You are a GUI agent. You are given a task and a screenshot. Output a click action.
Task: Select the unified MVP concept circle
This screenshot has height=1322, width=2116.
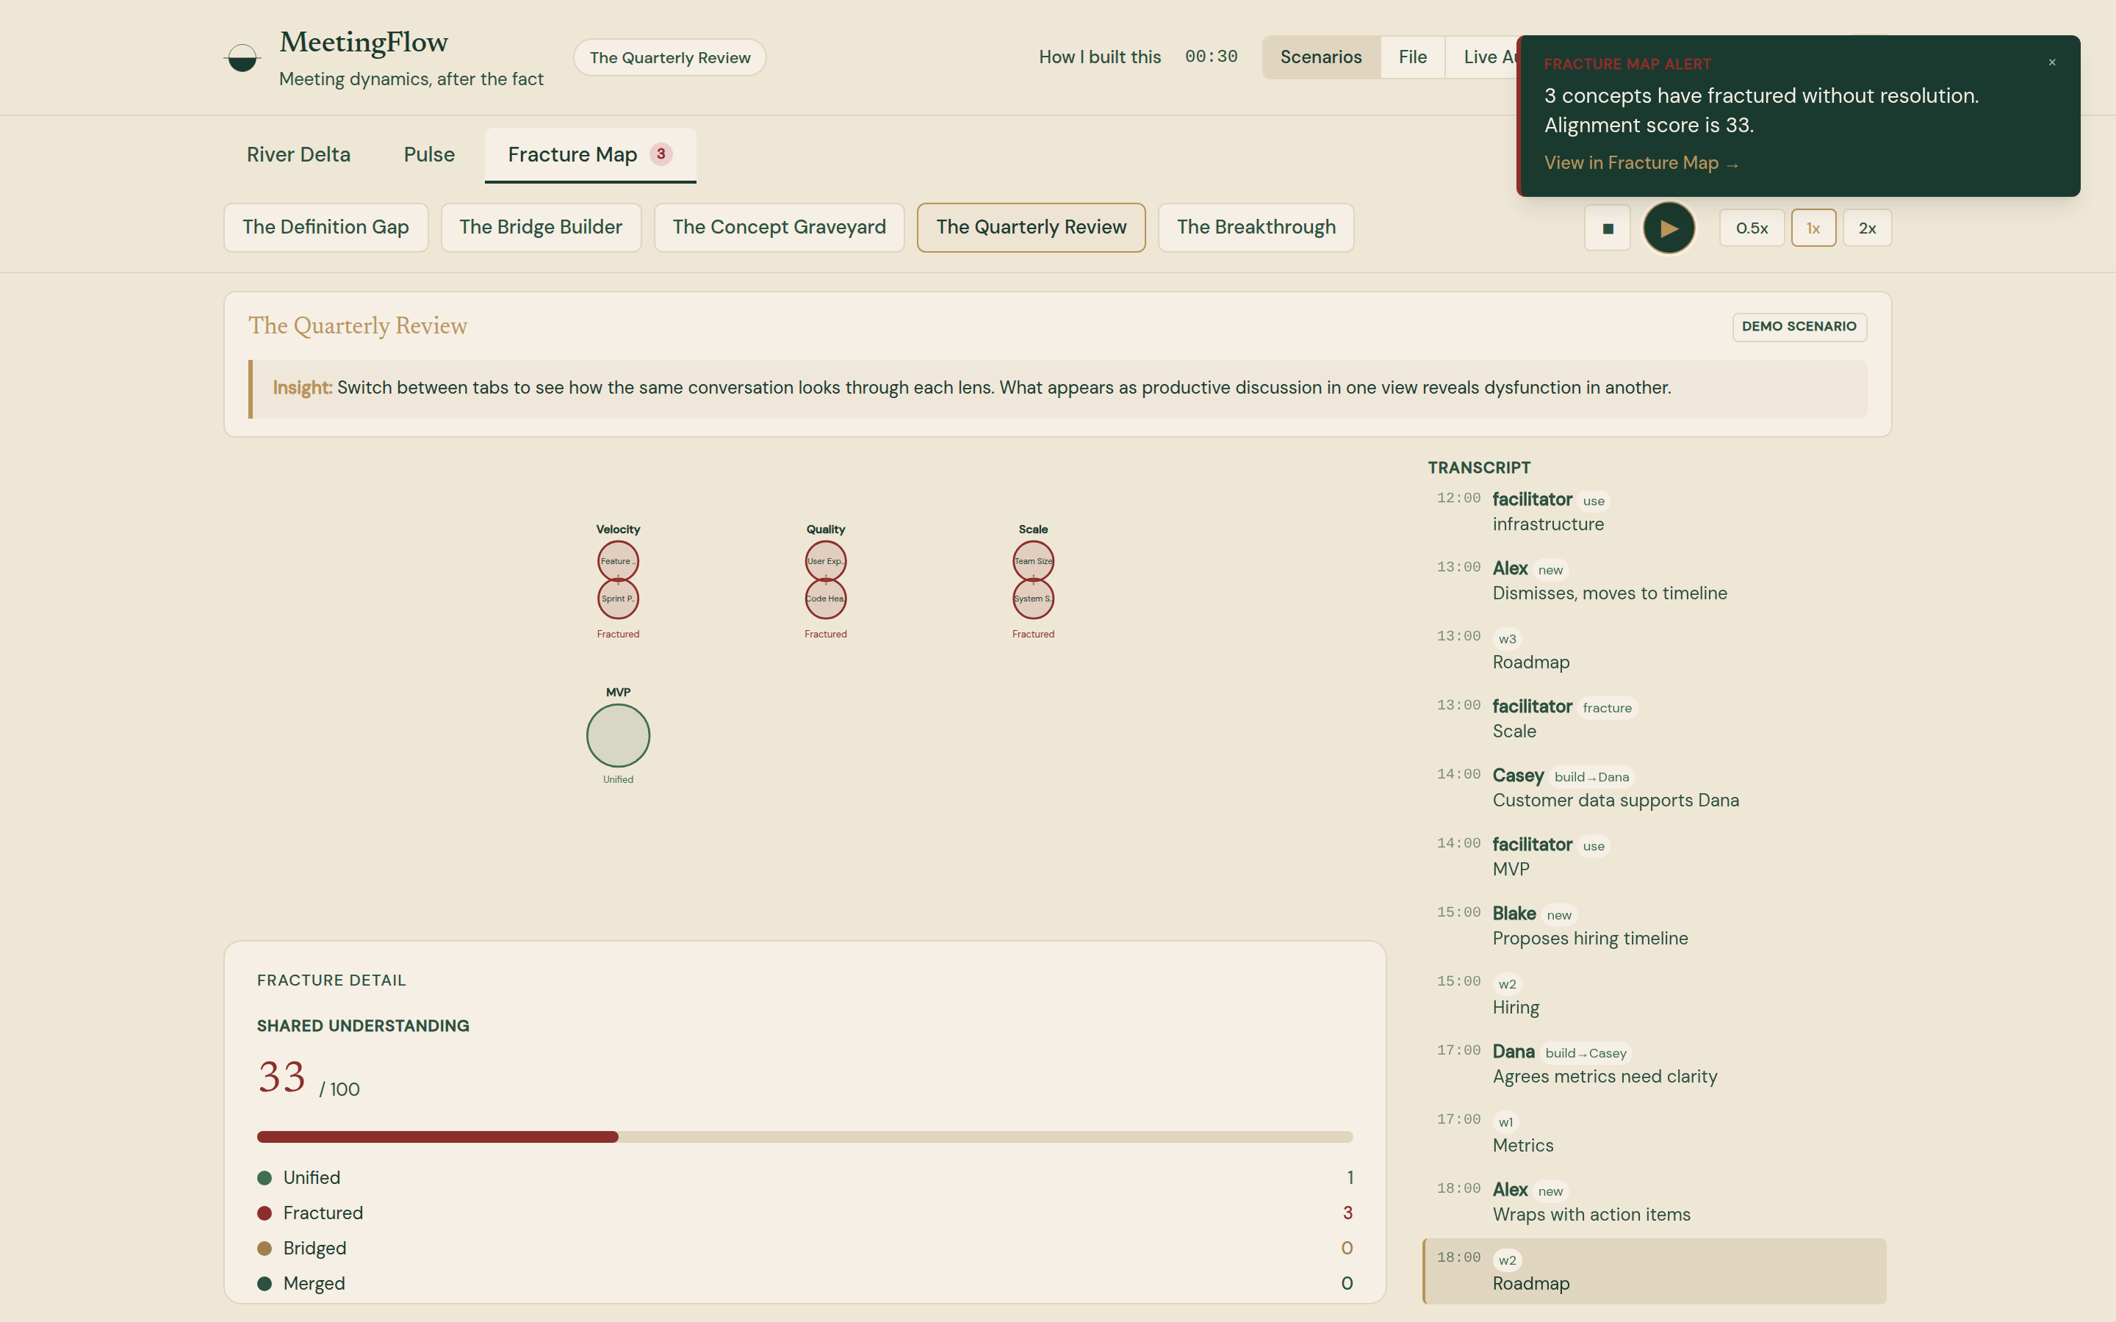click(x=618, y=735)
